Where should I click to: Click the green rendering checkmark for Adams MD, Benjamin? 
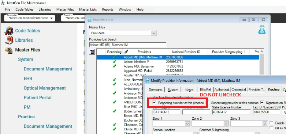click(x=114, y=66)
